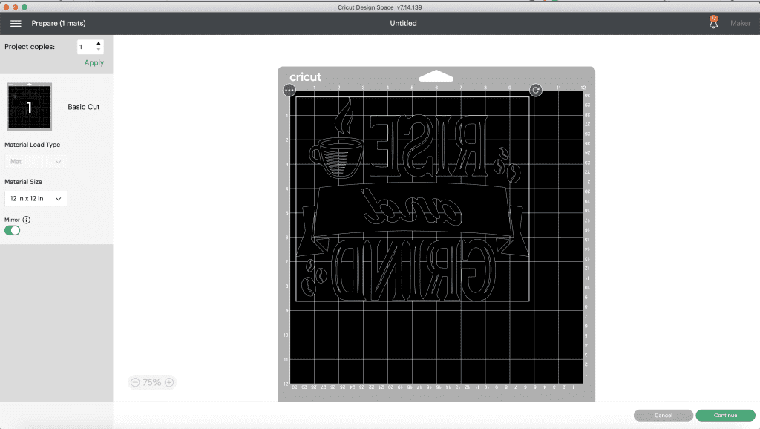Apply the project copies value

pyautogui.click(x=94, y=62)
